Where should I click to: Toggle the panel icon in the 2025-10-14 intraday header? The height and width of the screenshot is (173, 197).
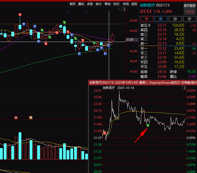click(184, 88)
